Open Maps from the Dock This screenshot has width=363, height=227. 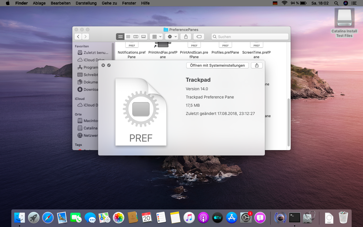[104, 218]
